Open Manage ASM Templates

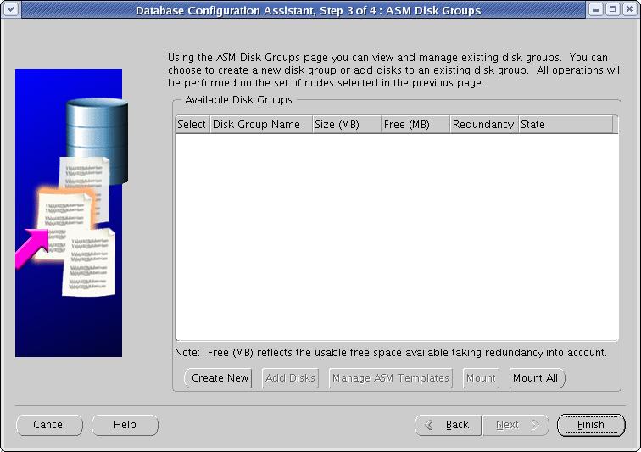click(391, 378)
